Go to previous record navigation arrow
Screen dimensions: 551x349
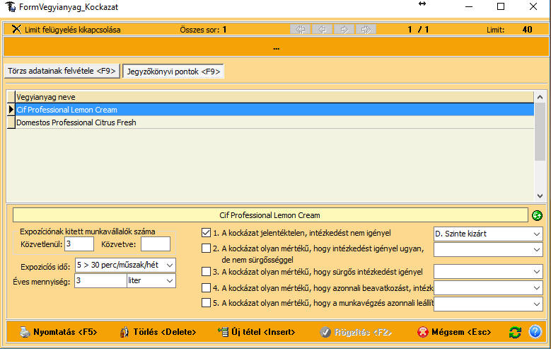coord(323,30)
